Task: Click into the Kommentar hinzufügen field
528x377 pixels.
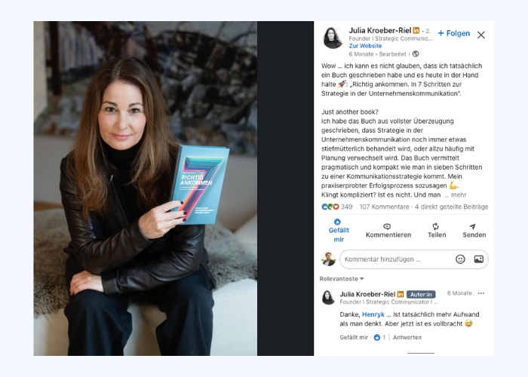Action: pyautogui.click(x=396, y=259)
